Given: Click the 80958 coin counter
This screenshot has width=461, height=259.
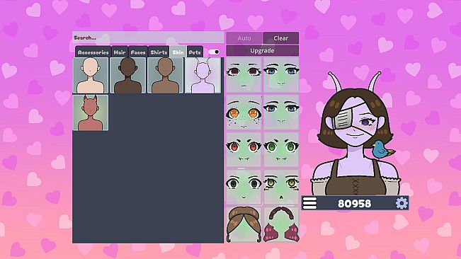Looking at the screenshot, I should [x=354, y=203].
